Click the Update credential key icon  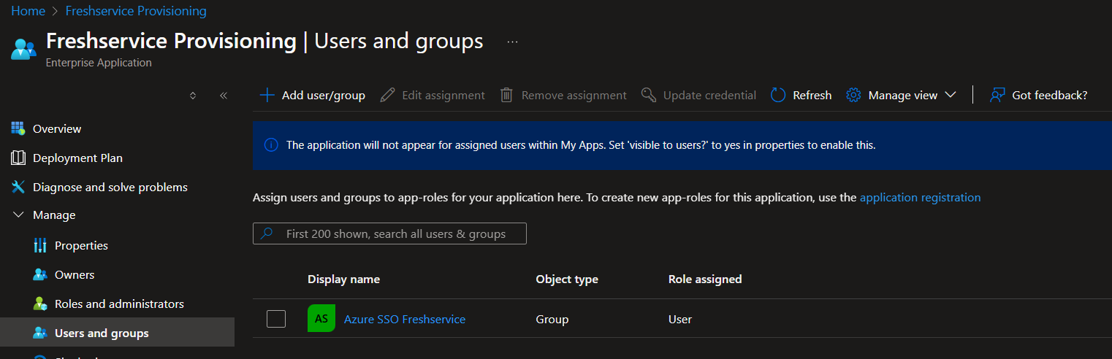649,95
